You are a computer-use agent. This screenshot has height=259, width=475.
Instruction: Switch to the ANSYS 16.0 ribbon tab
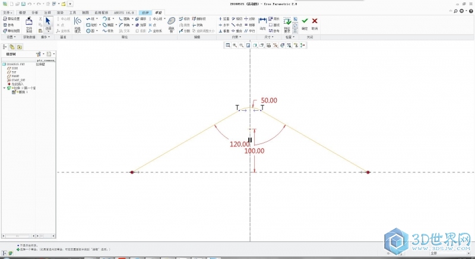(x=123, y=12)
